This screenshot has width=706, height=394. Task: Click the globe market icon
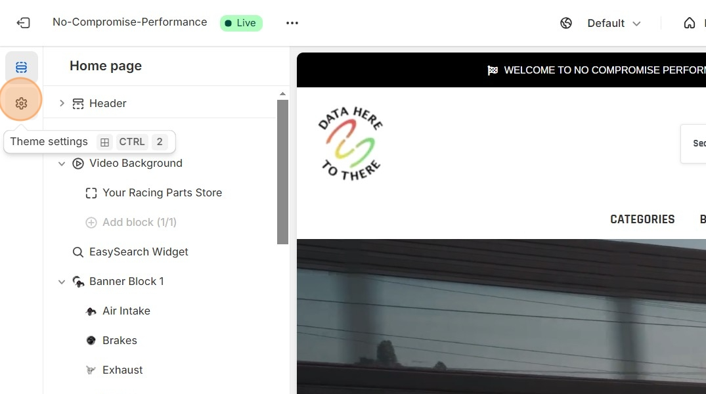(566, 23)
